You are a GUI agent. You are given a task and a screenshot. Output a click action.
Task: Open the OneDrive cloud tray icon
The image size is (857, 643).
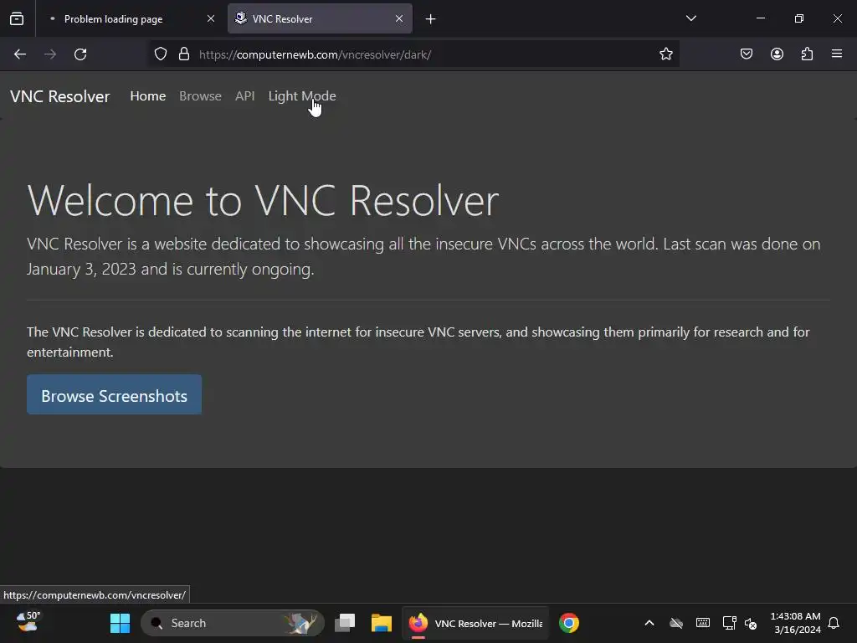676,623
